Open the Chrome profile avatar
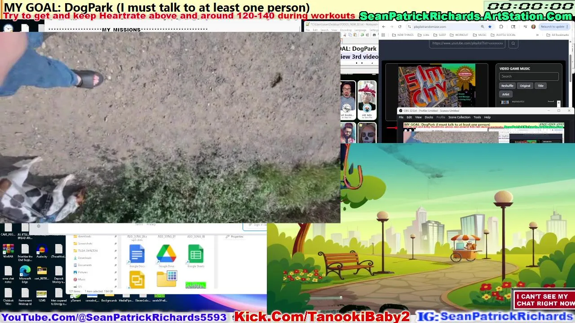The height and width of the screenshot is (323, 575). click(534, 26)
